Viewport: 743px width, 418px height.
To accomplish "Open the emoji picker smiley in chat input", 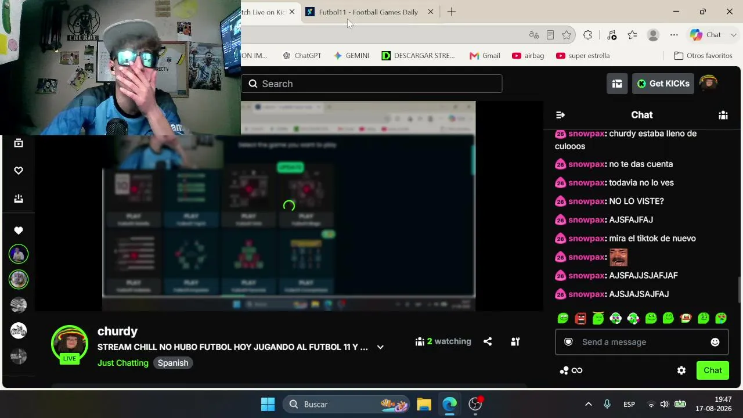I will 715,342.
